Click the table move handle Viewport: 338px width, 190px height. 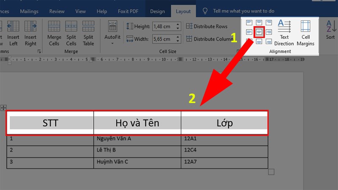[3, 108]
